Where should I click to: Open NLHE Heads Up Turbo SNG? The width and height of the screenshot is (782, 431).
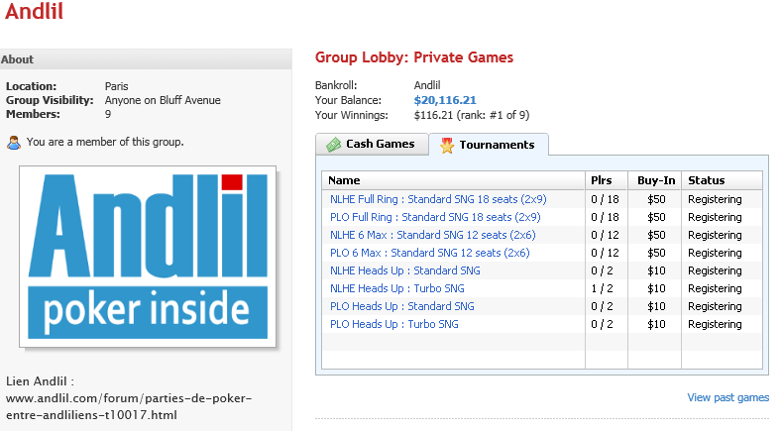pyautogui.click(x=397, y=289)
